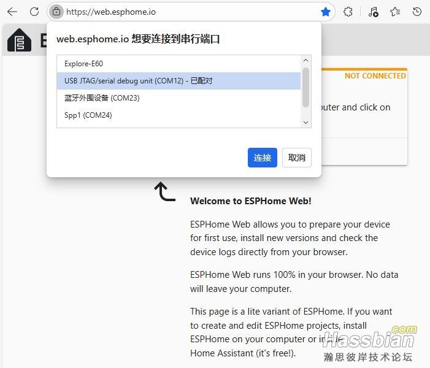Open the browser extensions puzzle icon
Screen dimensions: 430x368
(x=348, y=12)
